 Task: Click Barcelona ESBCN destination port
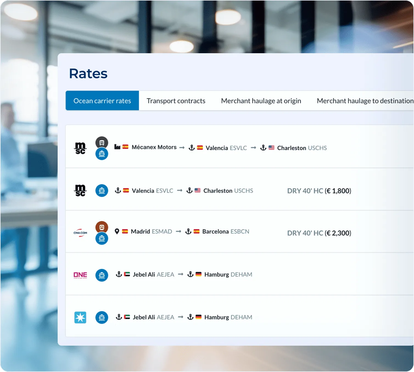tap(225, 232)
